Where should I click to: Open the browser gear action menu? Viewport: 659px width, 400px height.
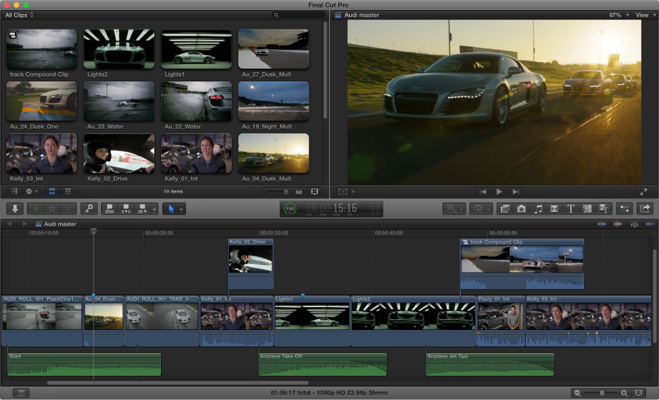tap(32, 192)
